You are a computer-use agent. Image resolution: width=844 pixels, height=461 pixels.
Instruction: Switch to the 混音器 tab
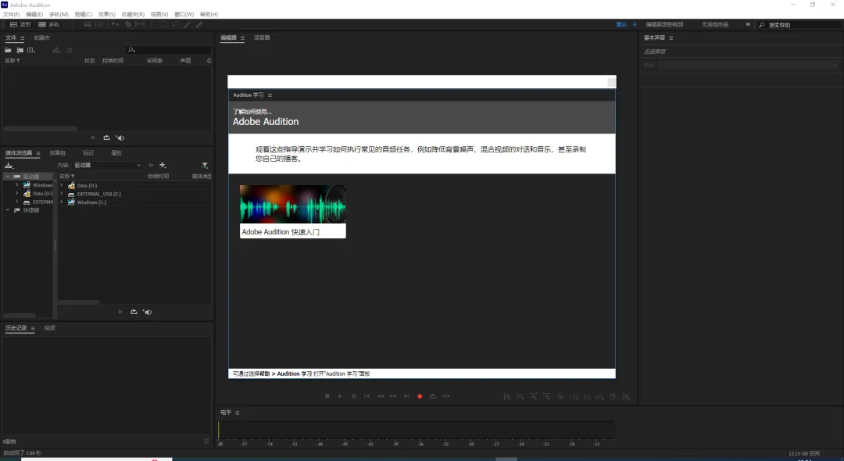[262, 38]
